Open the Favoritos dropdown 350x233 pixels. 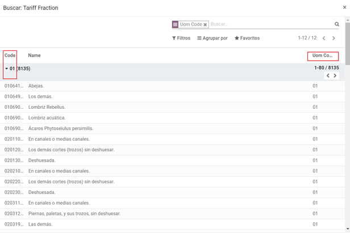pyautogui.click(x=247, y=39)
